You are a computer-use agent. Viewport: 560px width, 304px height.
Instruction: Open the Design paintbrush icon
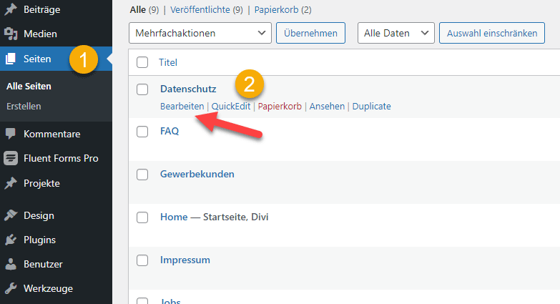(x=11, y=215)
